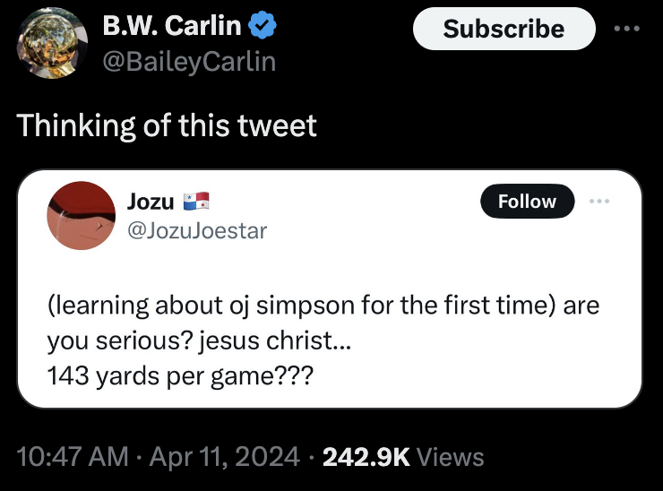This screenshot has width=663, height=491.
Task: Click the flag emoji beside Jozu
Action: coord(195,201)
